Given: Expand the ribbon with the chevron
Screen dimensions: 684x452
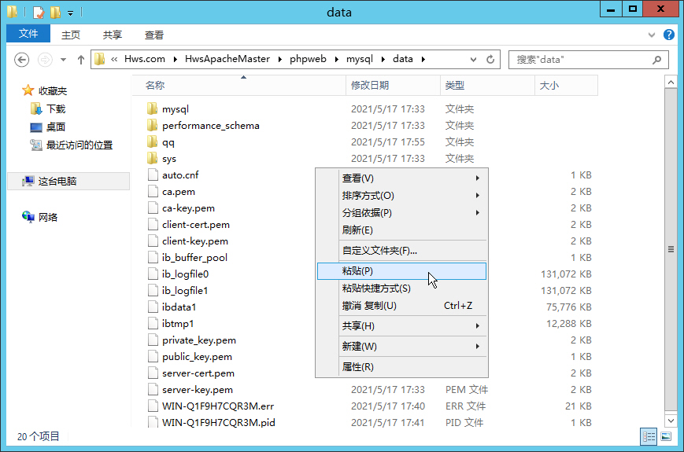Looking at the screenshot, I should 652,35.
